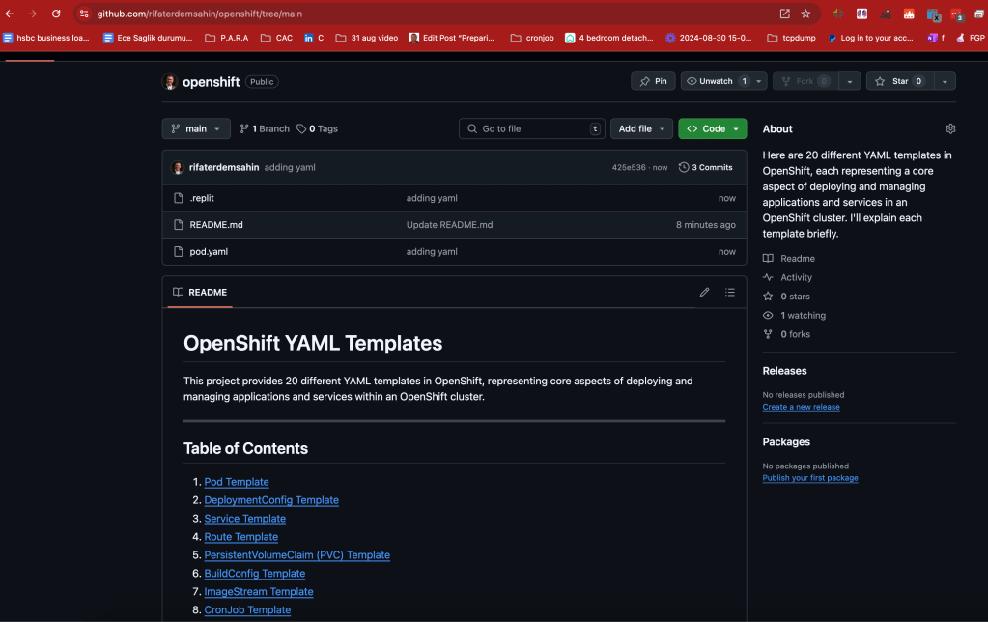Screen dimensions: 988x622
Task: Click the commit history clock icon
Action: (684, 167)
